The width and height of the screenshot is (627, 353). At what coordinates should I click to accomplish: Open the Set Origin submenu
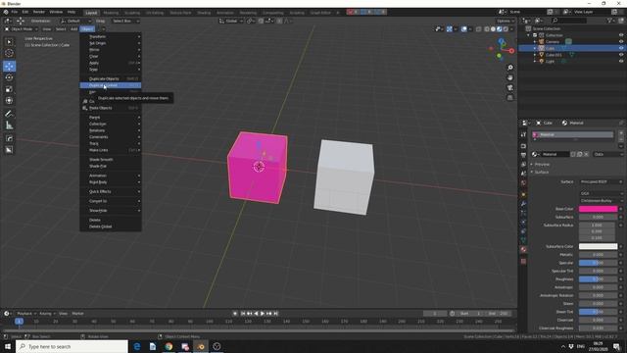coord(111,43)
